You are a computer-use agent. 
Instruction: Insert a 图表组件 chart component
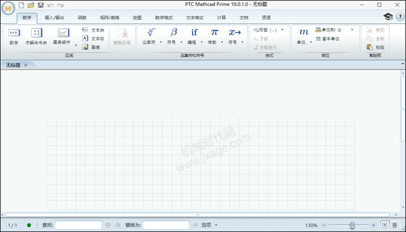coord(62,37)
